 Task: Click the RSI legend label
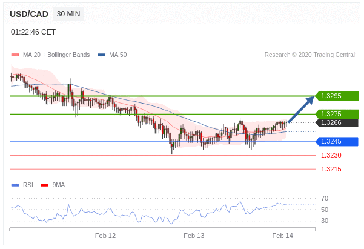click(x=28, y=185)
